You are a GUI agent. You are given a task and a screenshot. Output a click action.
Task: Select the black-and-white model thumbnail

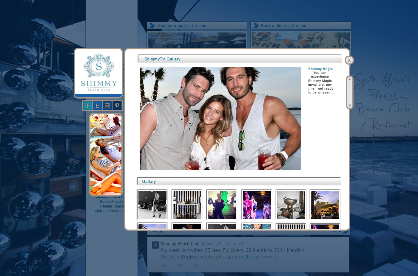tap(152, 205)
